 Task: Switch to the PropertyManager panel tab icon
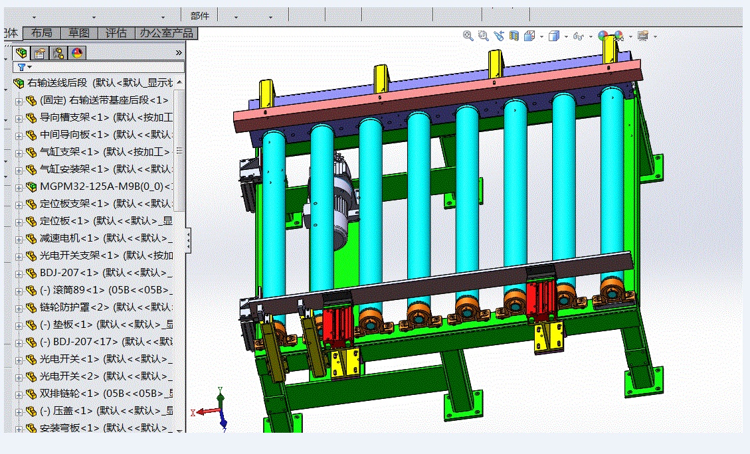(x=40, y=53)
